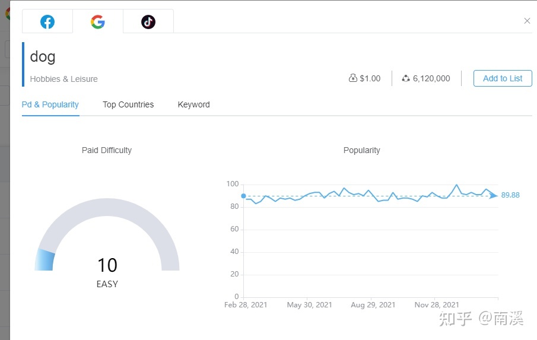Image resolution: width=537 pixels, height=340 pixels.
Task: Click the 'Nov 28, 2021' axis label
Action: point(437,305)
